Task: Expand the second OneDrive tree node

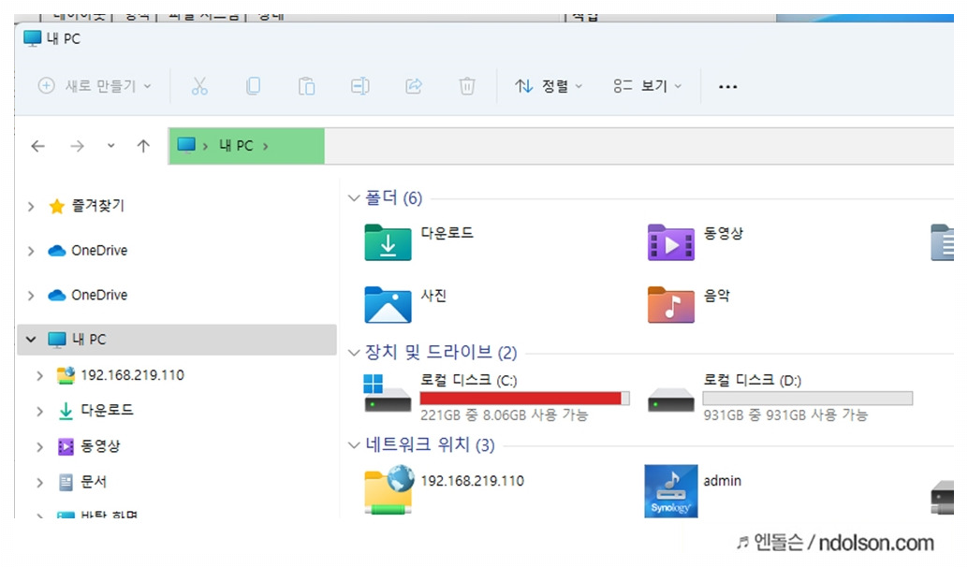Action: coord(31,295)
